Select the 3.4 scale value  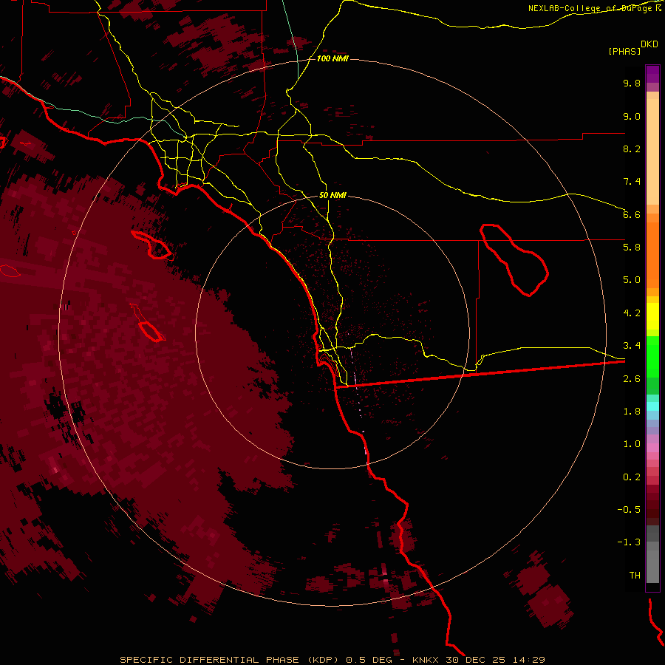(632, 346)
